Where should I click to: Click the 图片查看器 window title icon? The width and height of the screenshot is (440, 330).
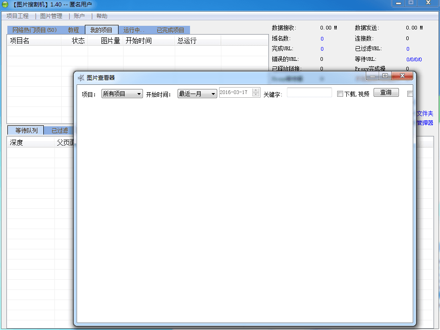pos(81,78)
